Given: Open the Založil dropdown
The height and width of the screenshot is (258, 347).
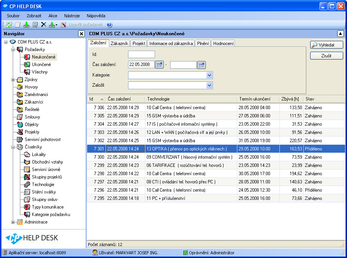Looking at the screenshot, I should pos(209,85).
